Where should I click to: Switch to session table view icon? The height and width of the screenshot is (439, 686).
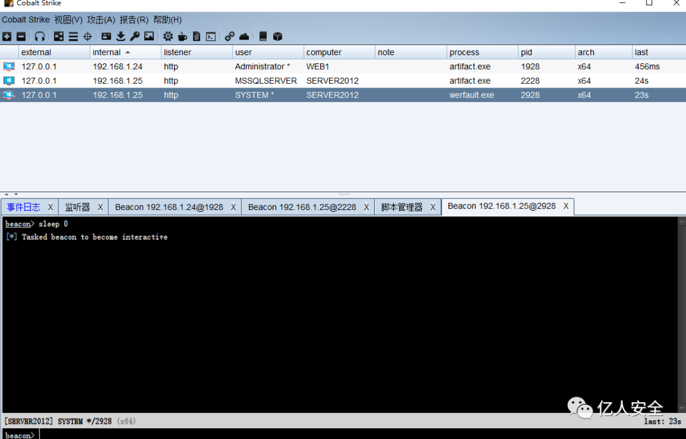pyautogui.click(x=73, y=37)
